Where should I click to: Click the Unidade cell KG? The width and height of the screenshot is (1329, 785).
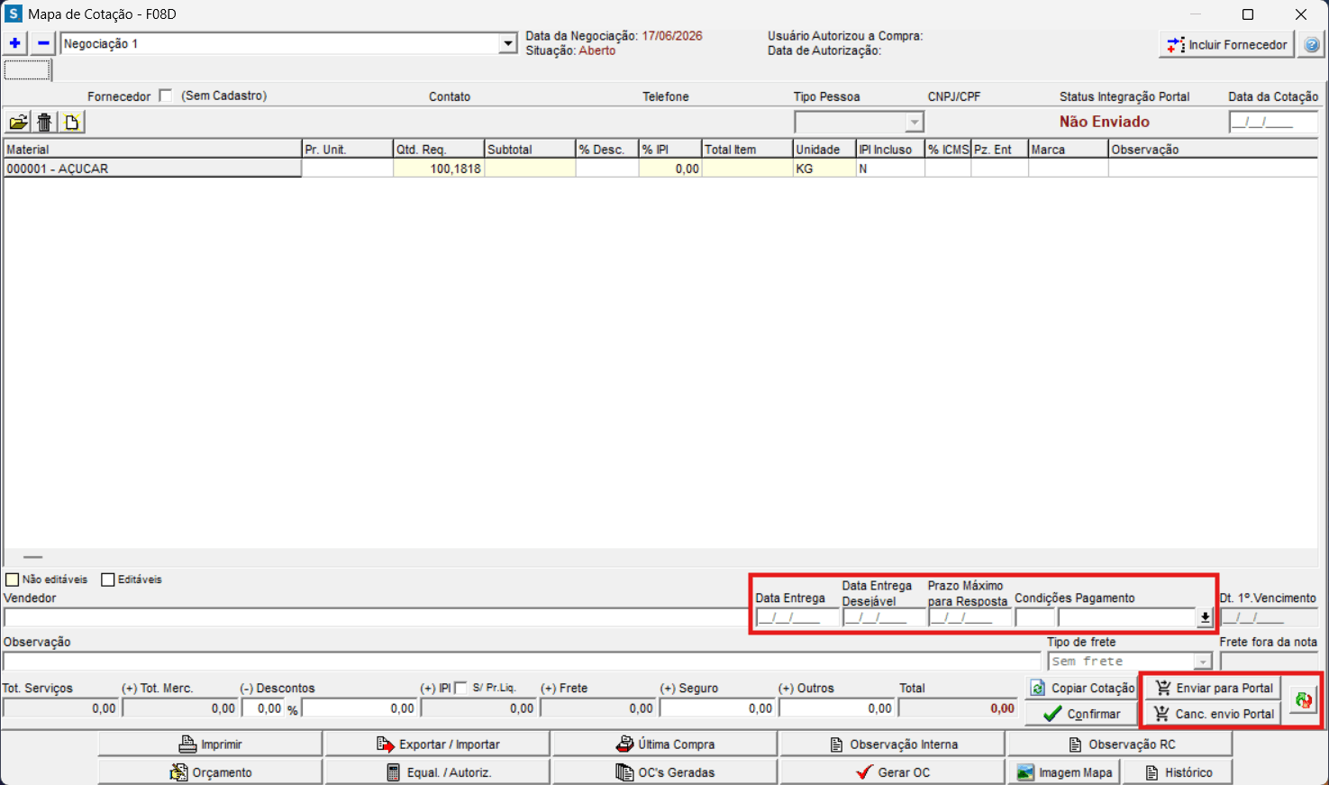pos(824,169)
